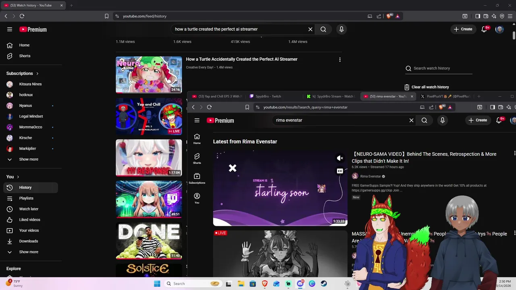Click the YouTube Premium logo in the history window

pyautogui.click(x=33, y=29)
